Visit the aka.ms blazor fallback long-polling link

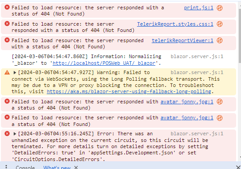(129, 91)
